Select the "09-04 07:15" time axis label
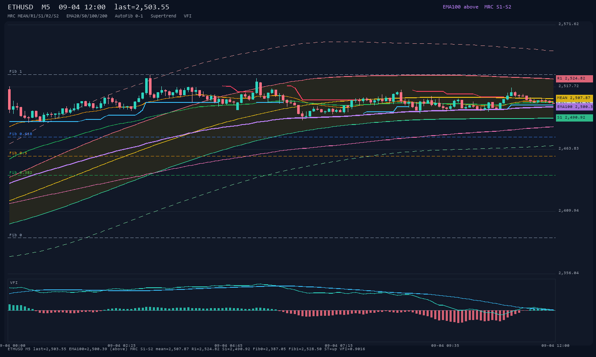 point(339,346)
